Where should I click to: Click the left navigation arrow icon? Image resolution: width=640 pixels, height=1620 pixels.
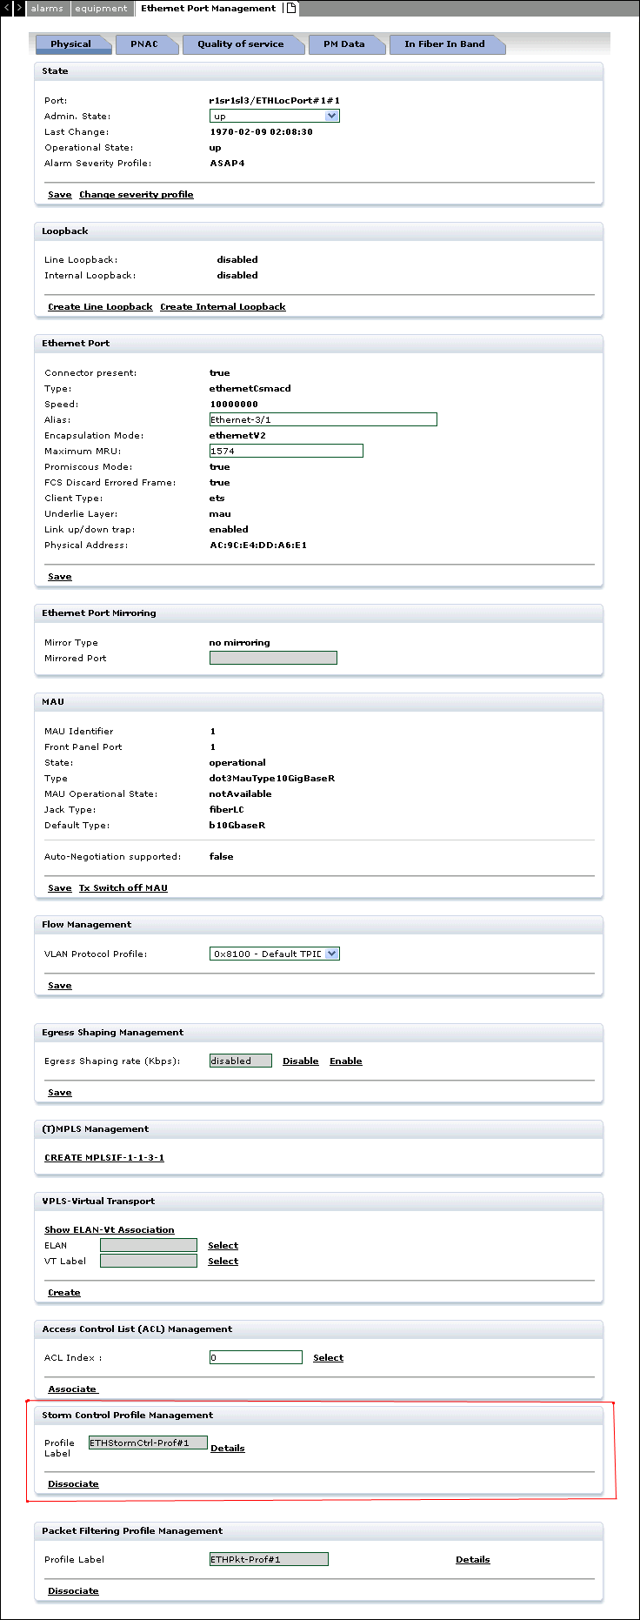[x=7, y=8]
